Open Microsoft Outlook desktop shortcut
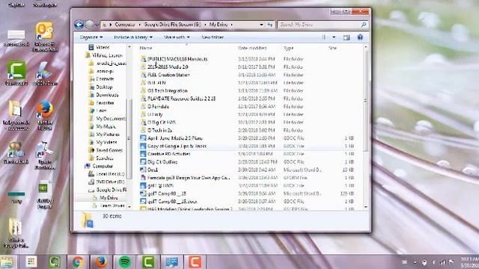This screenshot has height=269, width=479. pyautogui.click(x=45, y=37)
